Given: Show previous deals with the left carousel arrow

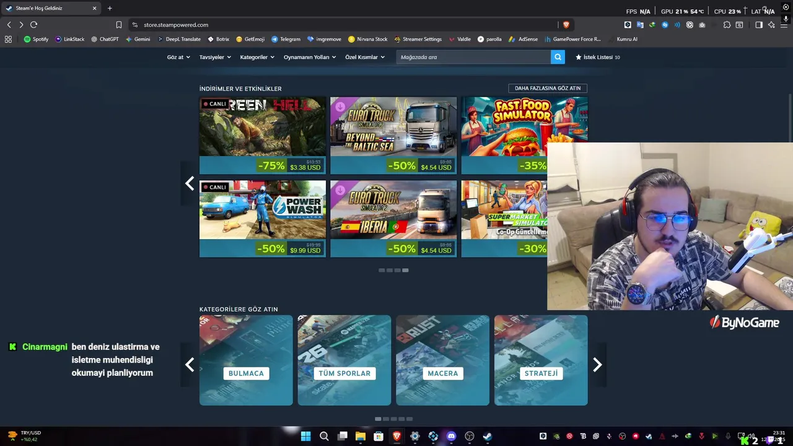Looking at the screenshot, I should [x=190, y=183].
